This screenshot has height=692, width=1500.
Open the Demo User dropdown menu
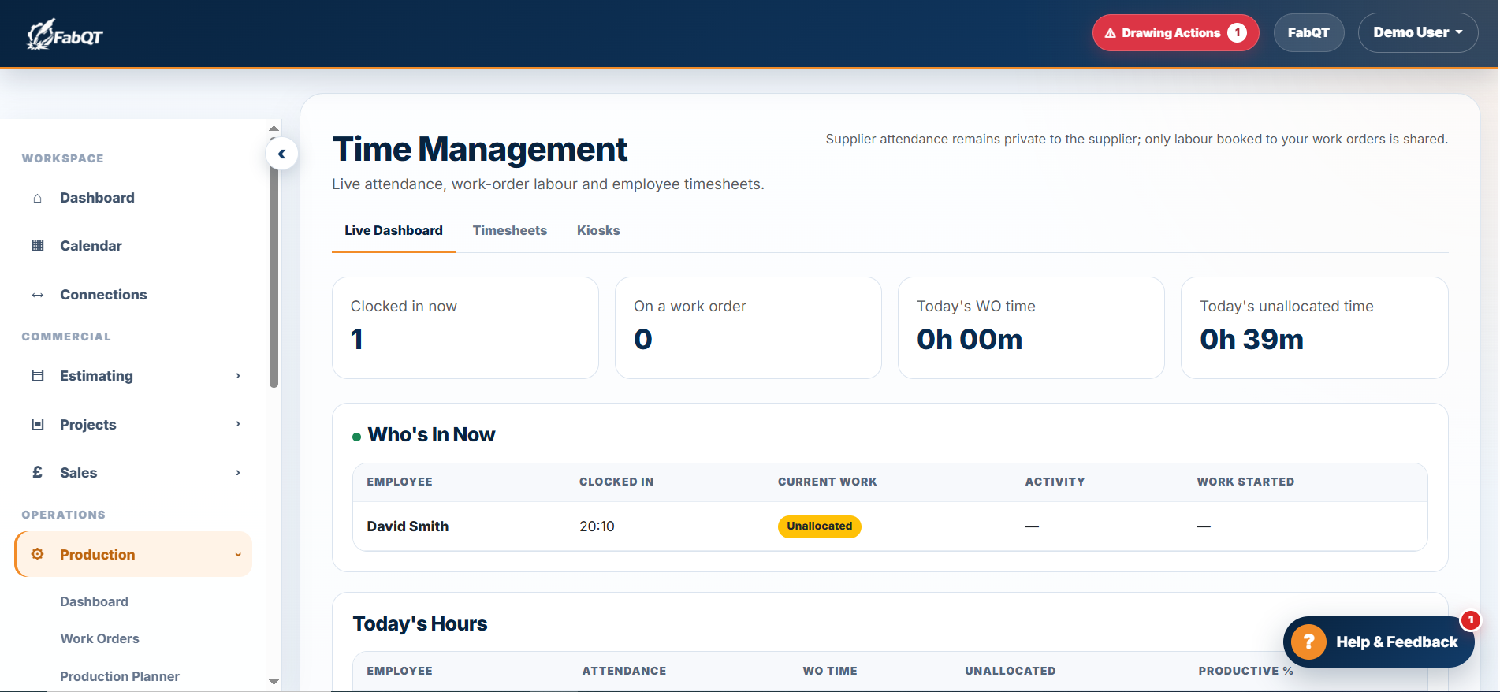[1417, 33]
